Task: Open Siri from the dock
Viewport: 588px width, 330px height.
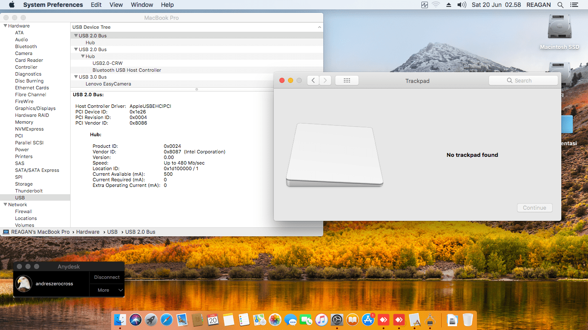Action: (x=136, y=320)
